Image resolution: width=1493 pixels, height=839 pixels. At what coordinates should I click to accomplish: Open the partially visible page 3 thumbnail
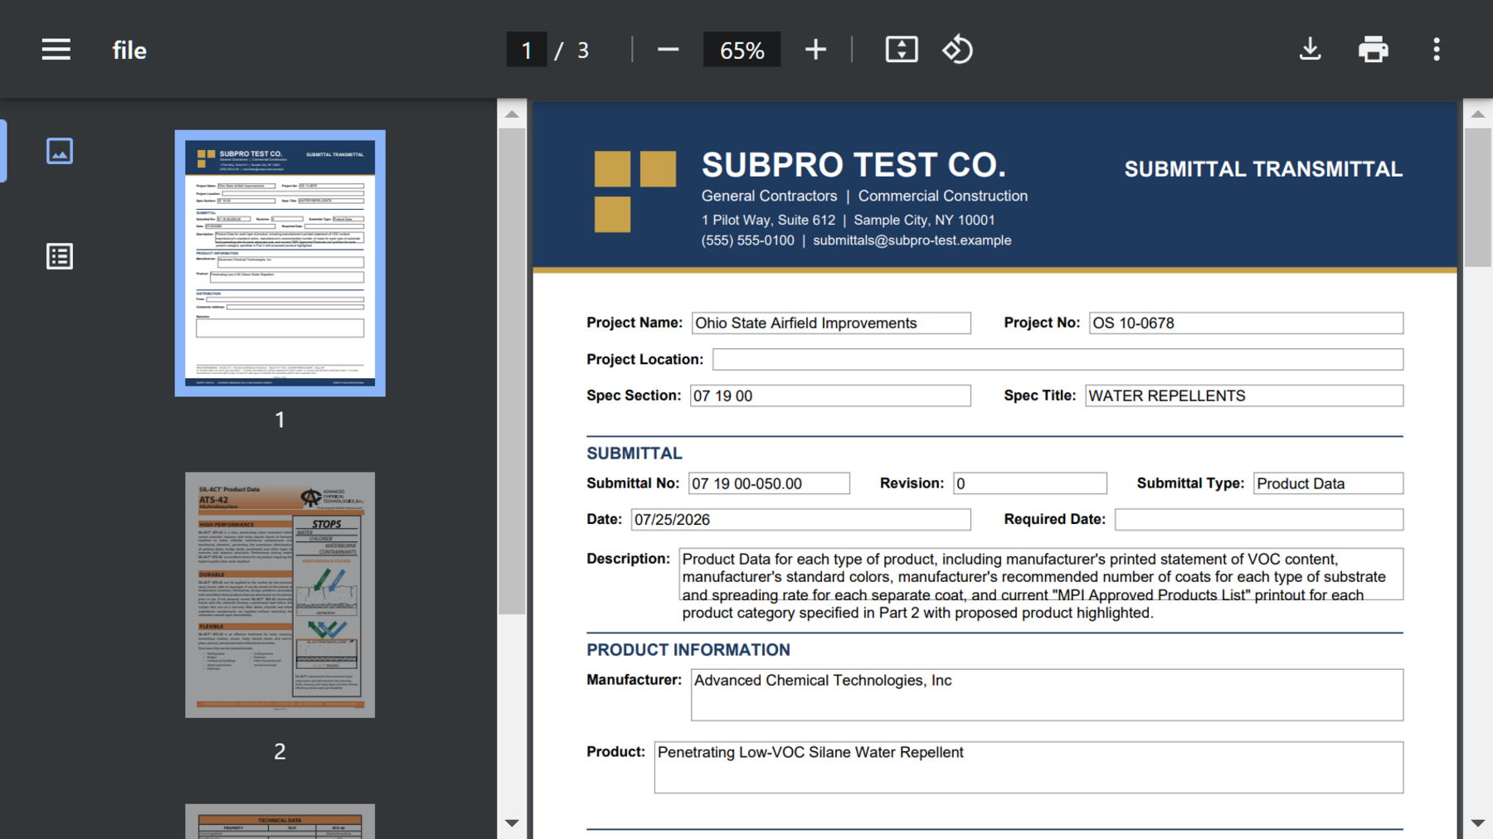tap(280, 821)
